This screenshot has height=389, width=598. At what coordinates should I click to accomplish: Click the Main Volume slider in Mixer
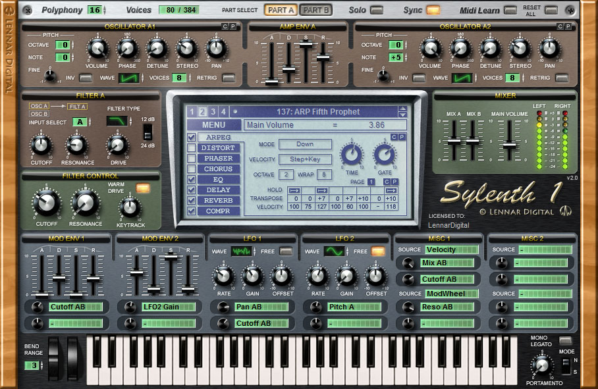click(x=509, y=145)
